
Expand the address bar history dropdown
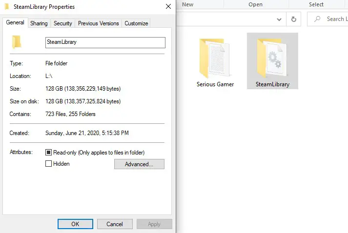279,19
